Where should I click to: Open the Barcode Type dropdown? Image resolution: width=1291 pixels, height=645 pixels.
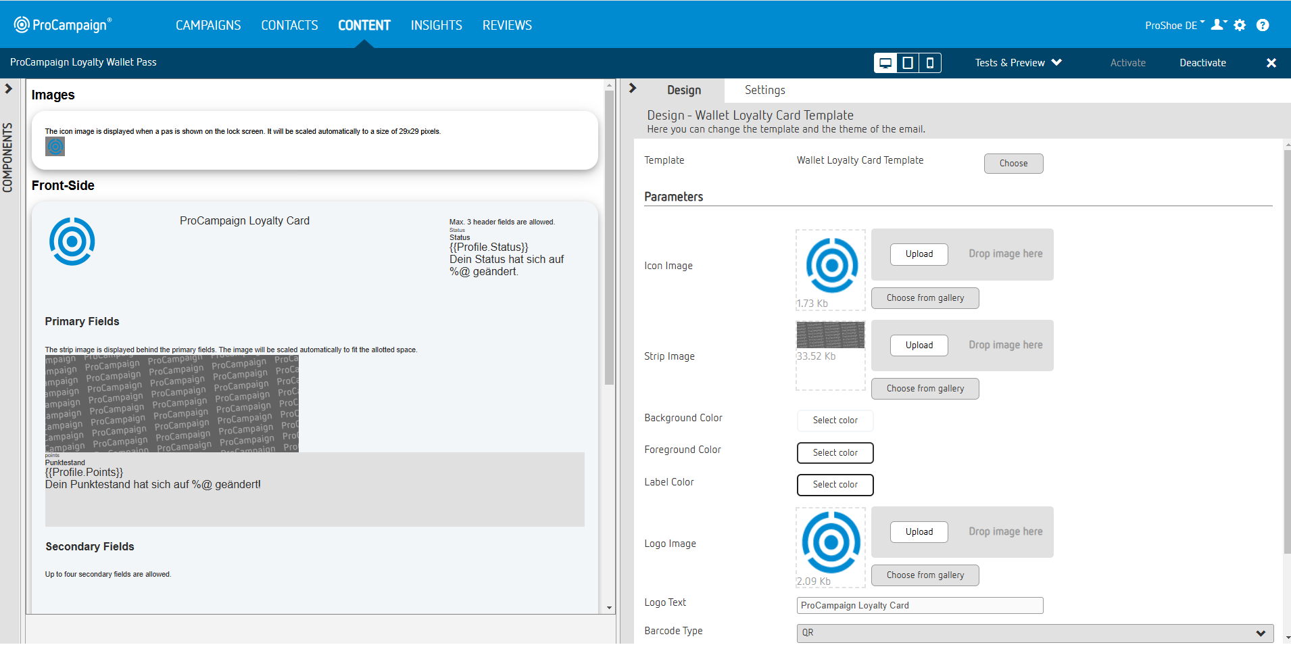click(1034, 633)
